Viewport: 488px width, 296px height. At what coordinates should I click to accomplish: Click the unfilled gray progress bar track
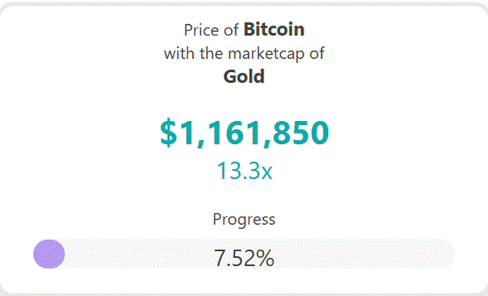pyautogui.click(x=260, y=254)
